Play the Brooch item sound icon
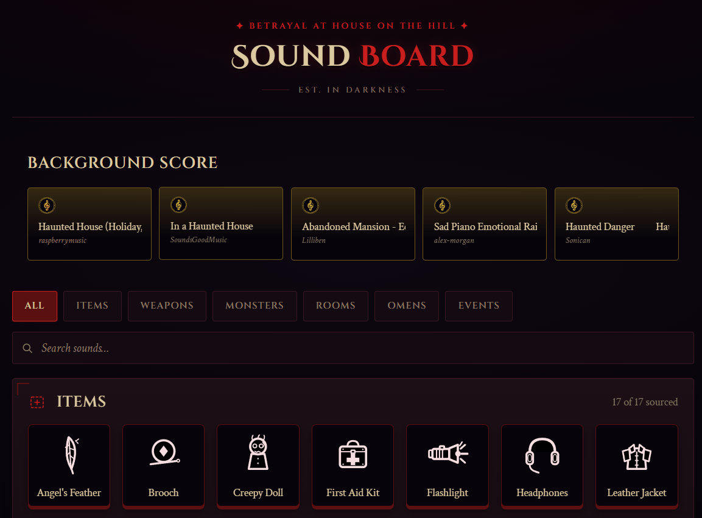702x518 pixels. coord(164,452)
